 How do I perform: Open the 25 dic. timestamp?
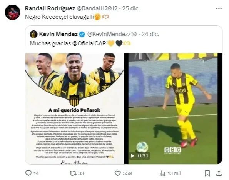point(131,8)
